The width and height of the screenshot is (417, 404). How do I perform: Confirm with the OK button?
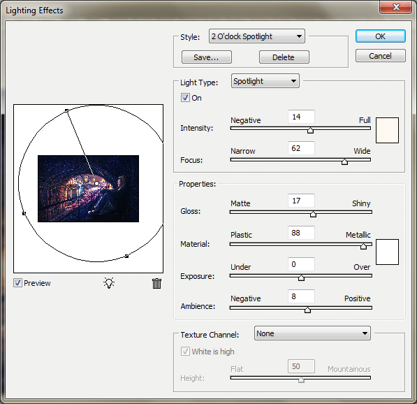[380, 36]
